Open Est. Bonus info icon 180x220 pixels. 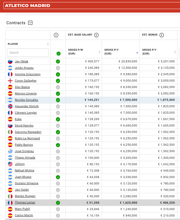tap(162, 35)
